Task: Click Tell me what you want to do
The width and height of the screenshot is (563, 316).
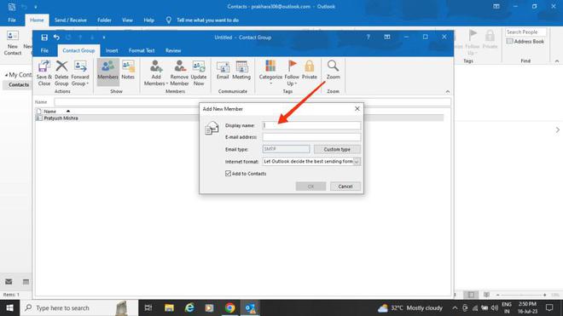Action: tap(207, 20)
